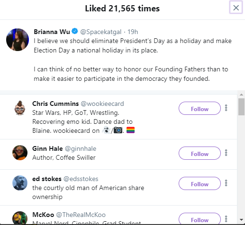This screenshot has width=245, height=225.
Task: Click the scrollbar down arrow
Action: click(241, 220)
